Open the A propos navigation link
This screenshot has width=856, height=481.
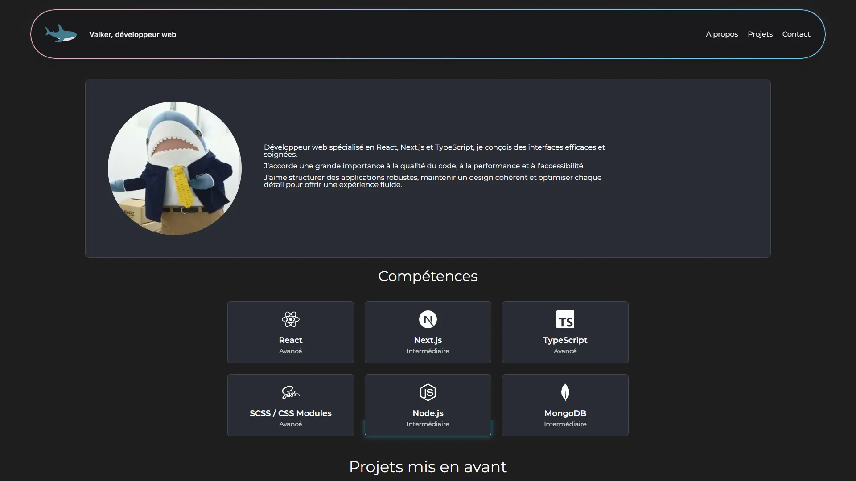(x=722, y=34)
